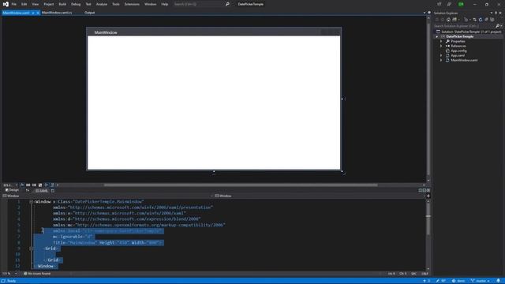This screenshot has width=505, height=284.
Task: Toggle show snap grid in designer toolbar
Action: pos(28,185)
